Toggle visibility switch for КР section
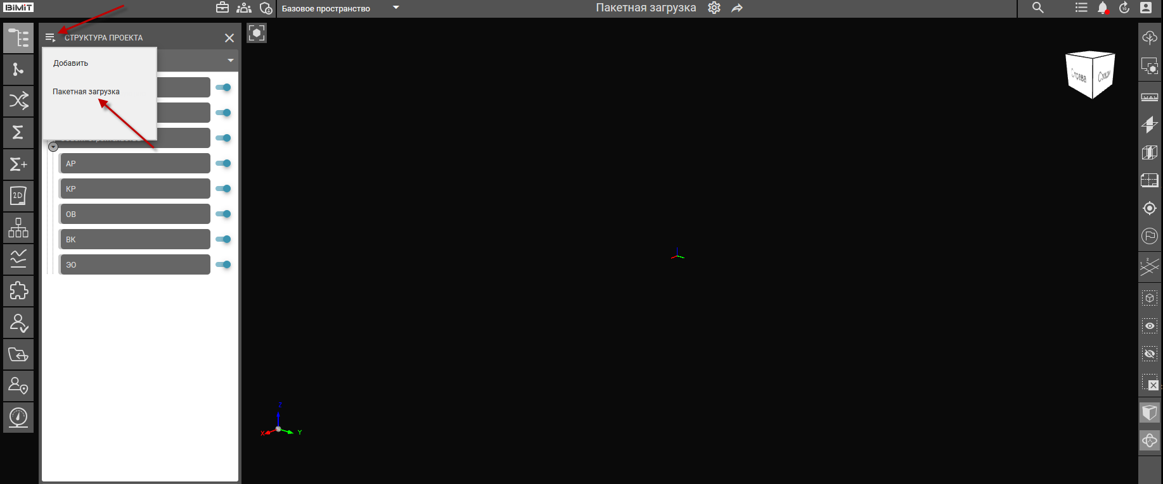This screenshot has width=1163, height=484. pos(223,189)
